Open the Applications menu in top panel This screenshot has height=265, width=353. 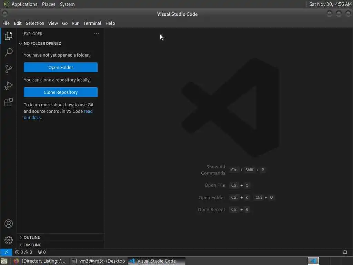pyautogui.click(x=24, y=4)
